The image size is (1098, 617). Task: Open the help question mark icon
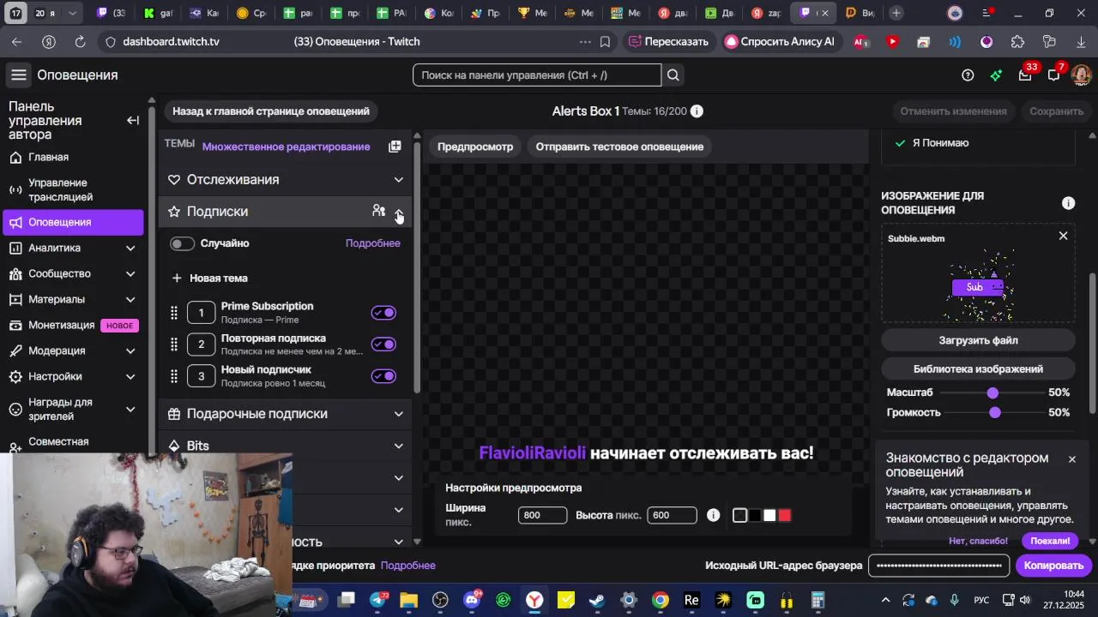pos(968,75)
